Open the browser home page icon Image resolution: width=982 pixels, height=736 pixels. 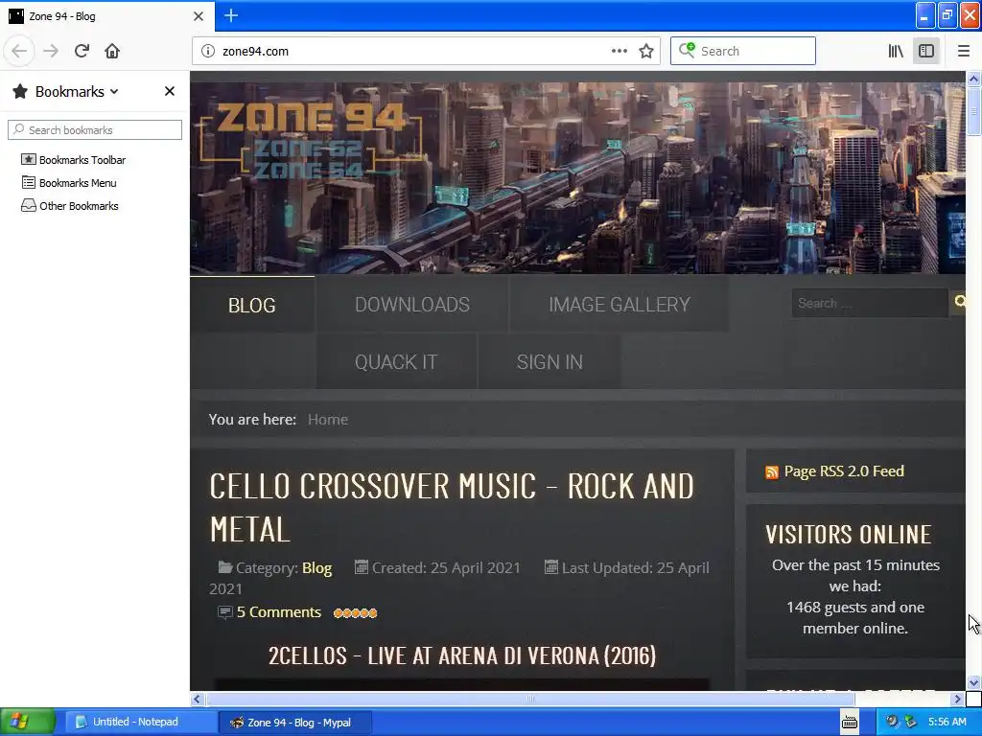pyautogui.click(x=112, y=51)
